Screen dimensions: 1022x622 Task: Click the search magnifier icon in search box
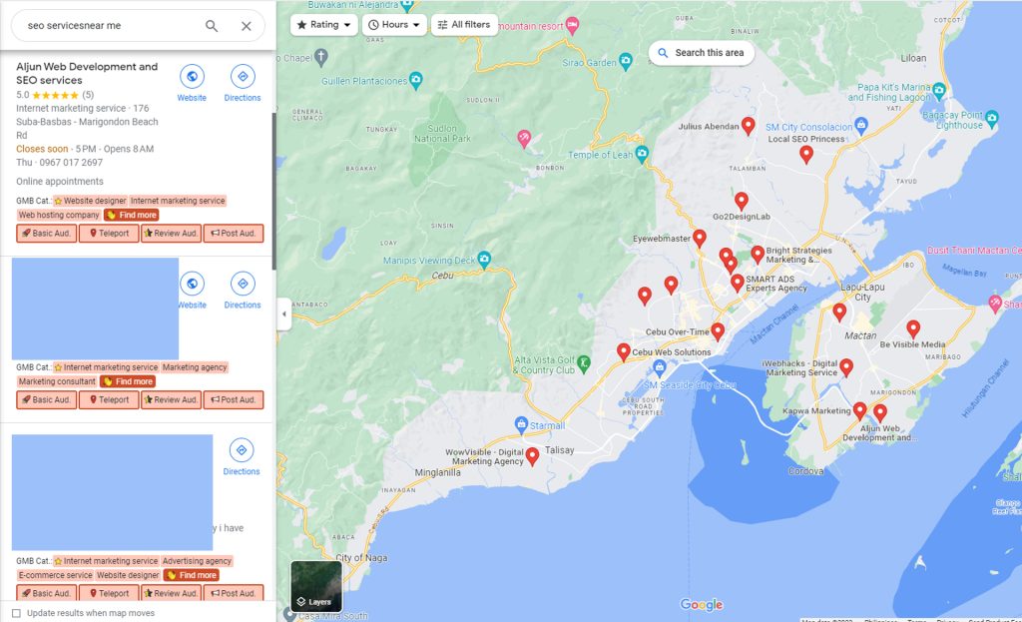tap(212, 25)
